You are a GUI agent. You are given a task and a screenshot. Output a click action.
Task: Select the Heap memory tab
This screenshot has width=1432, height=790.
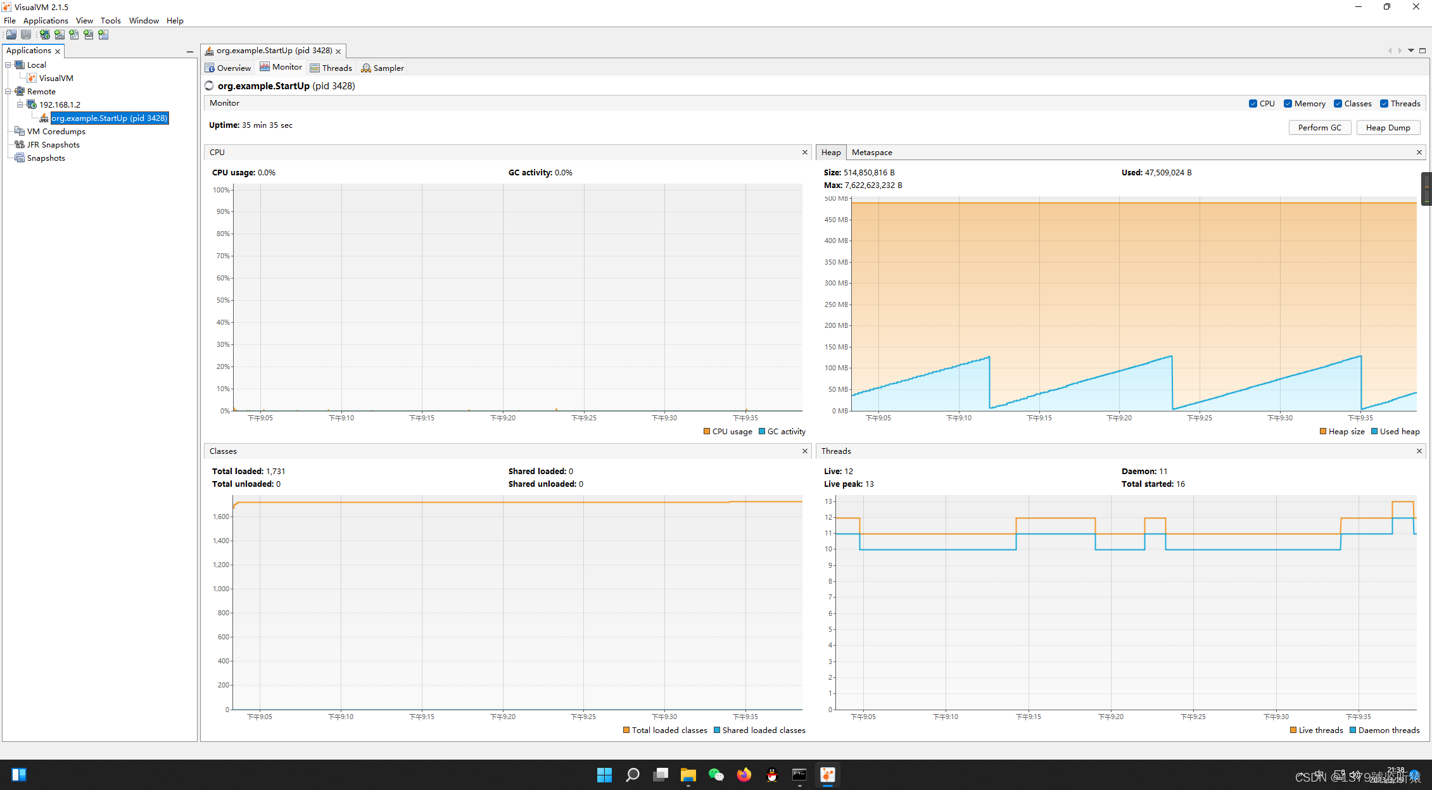(x=831, y=153)
